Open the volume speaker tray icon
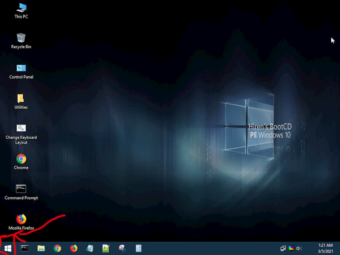Viewport: 340px width, 255px height. pyautogui.click(x=299, y=248)
